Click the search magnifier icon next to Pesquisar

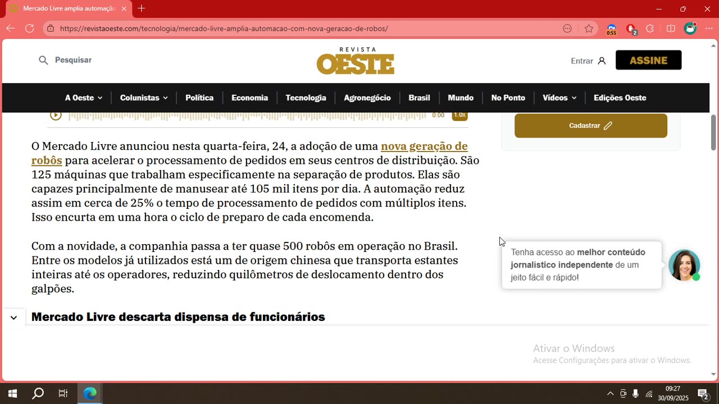pos(43,60)
